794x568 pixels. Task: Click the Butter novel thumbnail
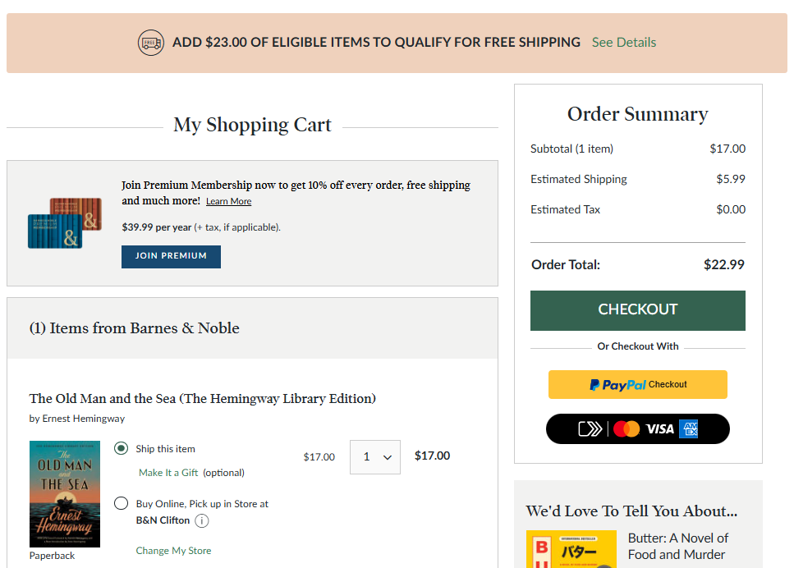(571, 548)
